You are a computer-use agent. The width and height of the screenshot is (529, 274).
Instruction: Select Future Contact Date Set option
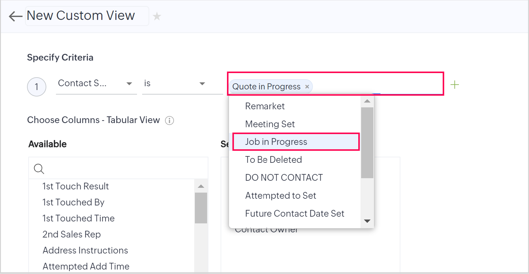(295, 213)
